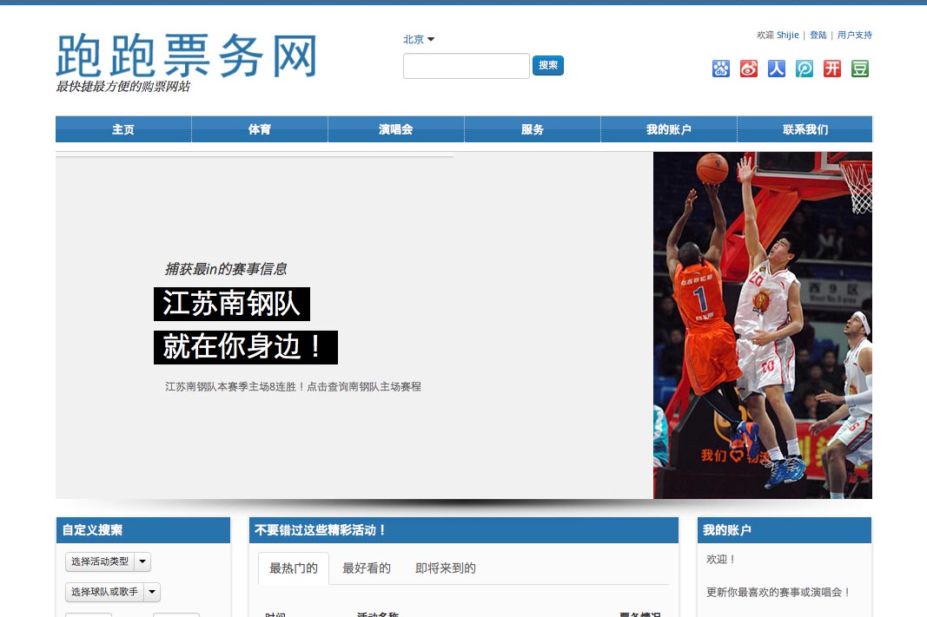Switch to the 即将来到的 tab
This screenshot has height=617, width=927.
[x=446, y=568]
